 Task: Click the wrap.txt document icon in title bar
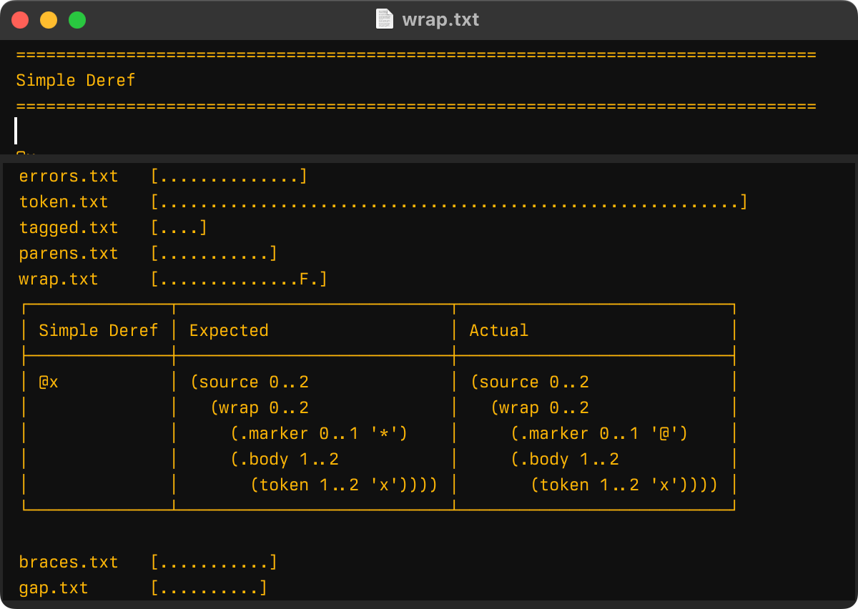pyautogui.click(x=385, y=19)
